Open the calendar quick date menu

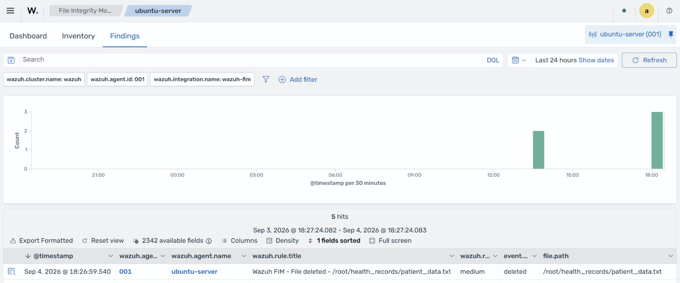coord(519,60)
